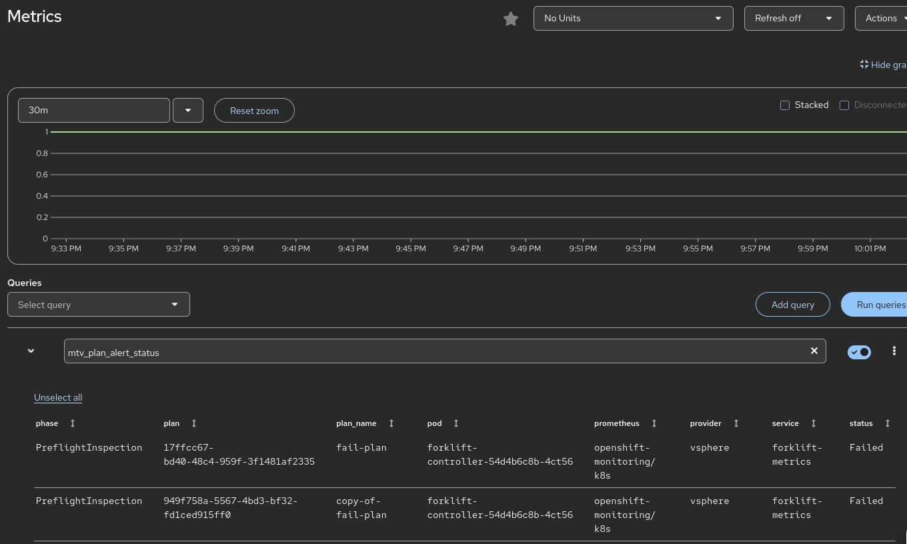Disable the query toggle switch
Viewport: 907px width, 544px height.
tap(859, 351)
